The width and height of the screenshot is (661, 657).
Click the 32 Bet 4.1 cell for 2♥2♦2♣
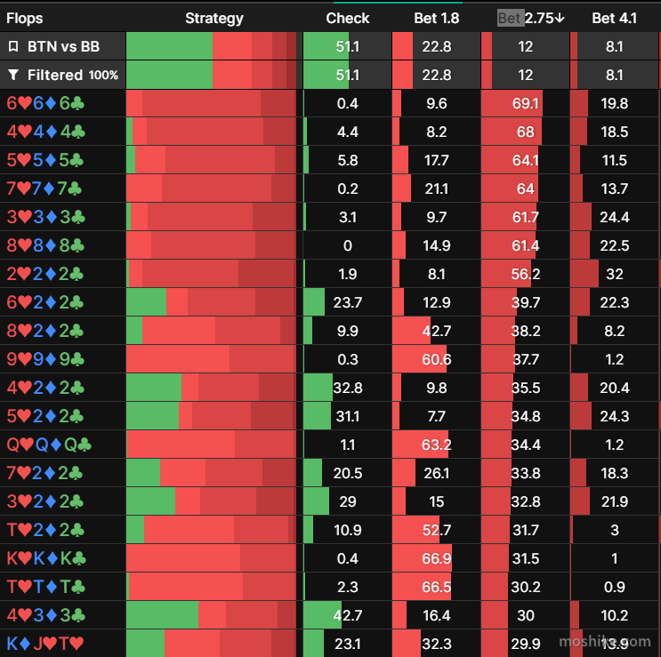tap(614, 274)
